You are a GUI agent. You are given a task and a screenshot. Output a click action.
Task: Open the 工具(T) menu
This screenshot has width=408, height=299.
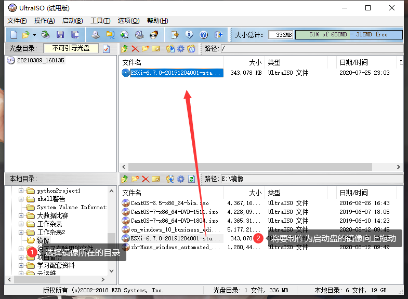click(100, 21)
